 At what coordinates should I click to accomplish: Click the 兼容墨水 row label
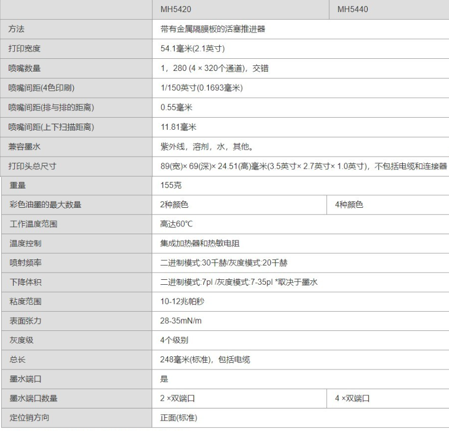24,147
